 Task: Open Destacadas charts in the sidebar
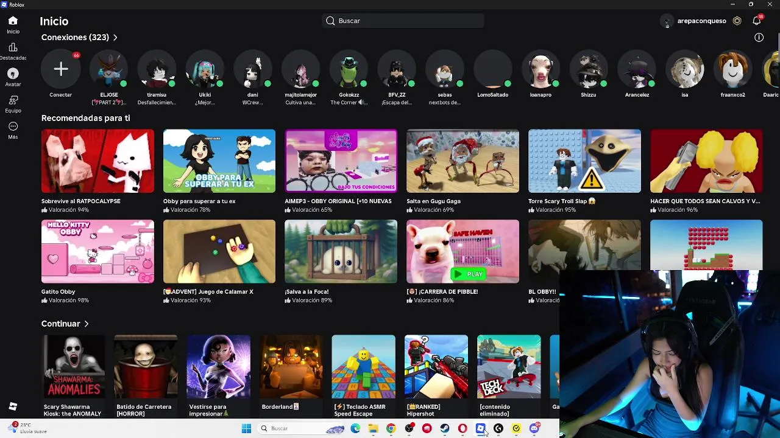(13, 52)
